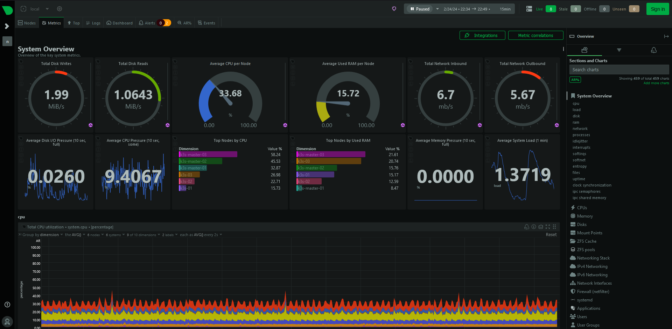Click fullscreen icon on CPU chart

click(x=548, y=227)
